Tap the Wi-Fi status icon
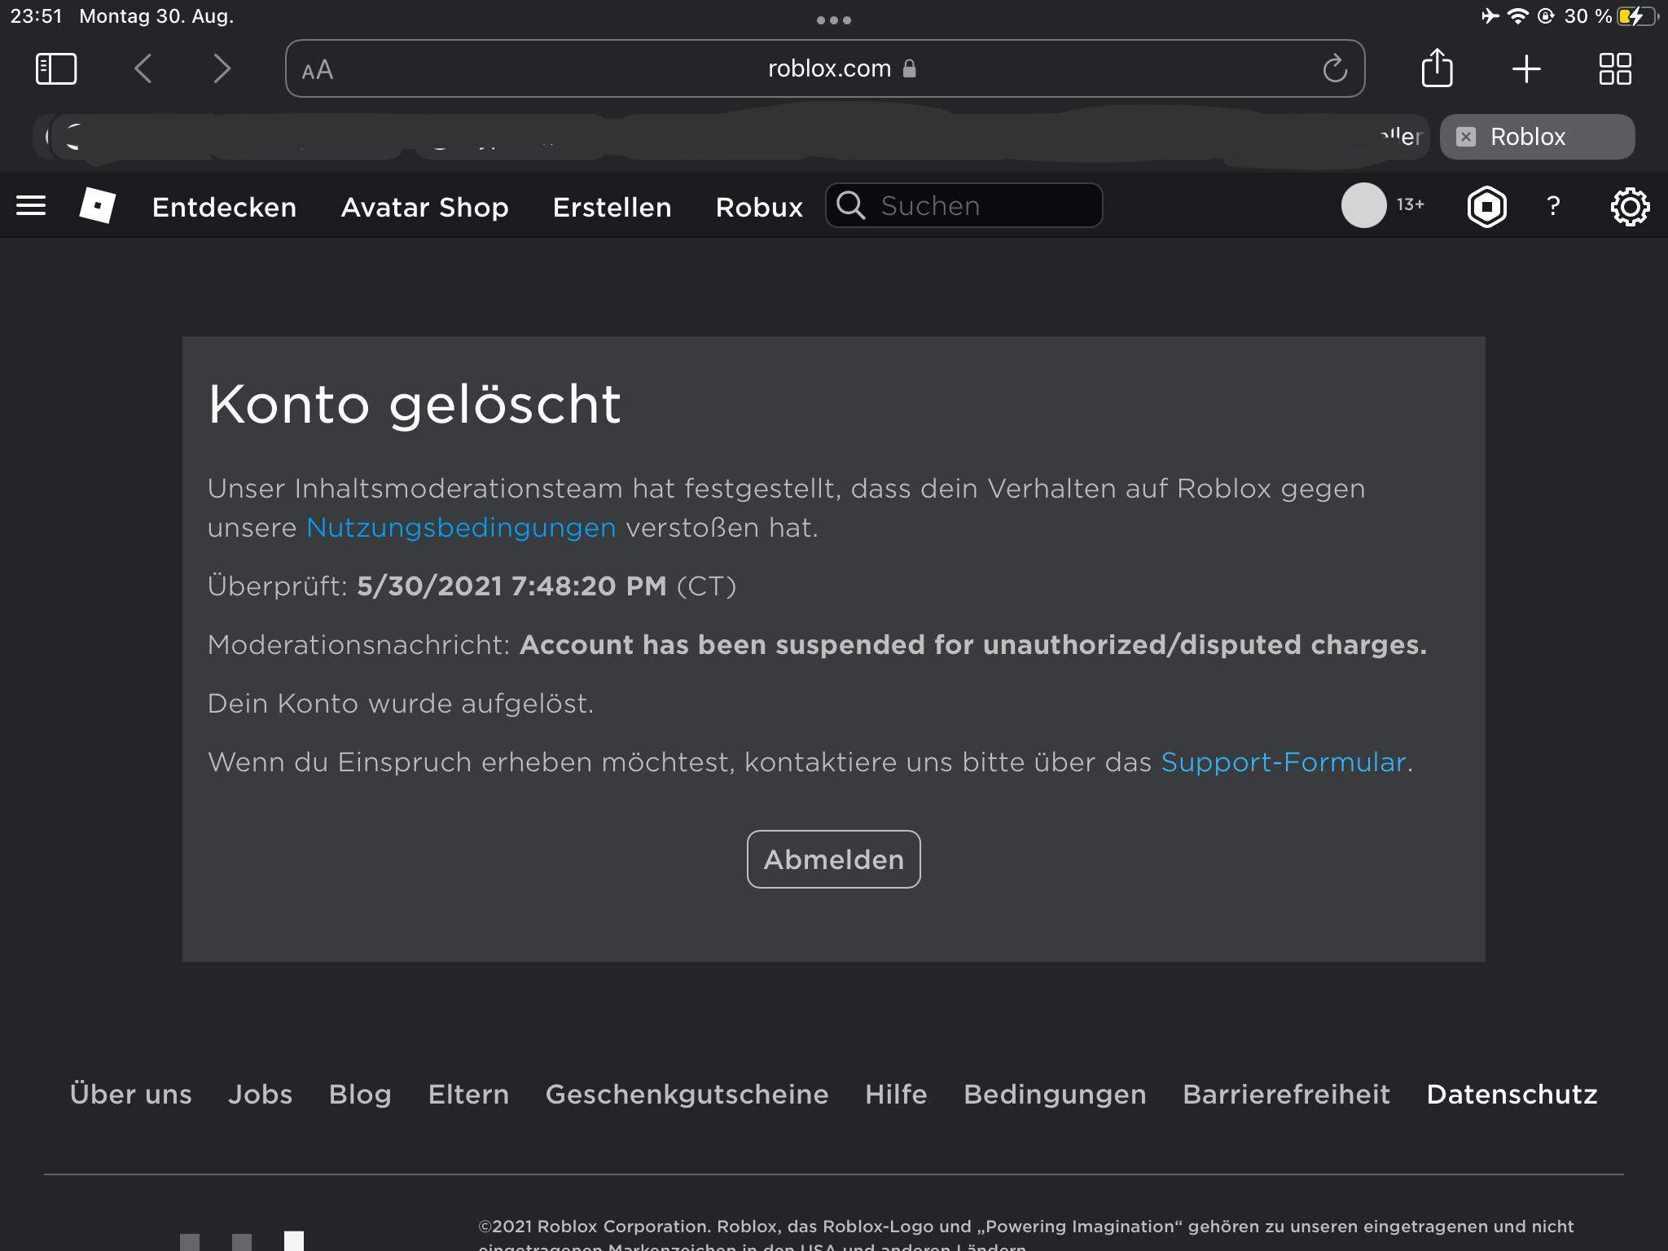 coord(1517,16)
